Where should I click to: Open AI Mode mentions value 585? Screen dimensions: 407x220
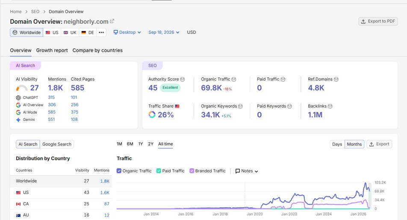coord(52,112)
